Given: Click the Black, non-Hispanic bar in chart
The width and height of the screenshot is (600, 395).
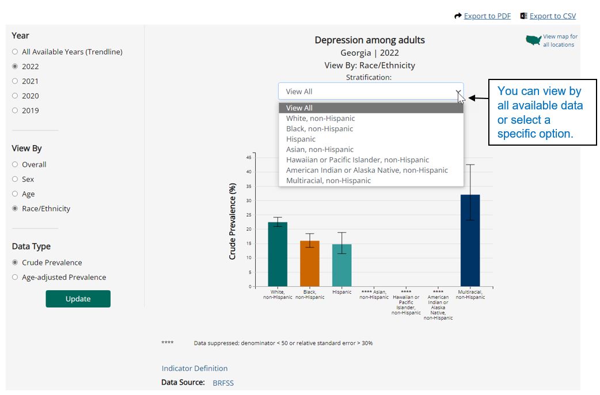Looking at the screenshot, I should 309,262.
